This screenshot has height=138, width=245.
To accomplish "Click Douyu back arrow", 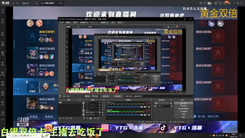I will coord(13,3).
